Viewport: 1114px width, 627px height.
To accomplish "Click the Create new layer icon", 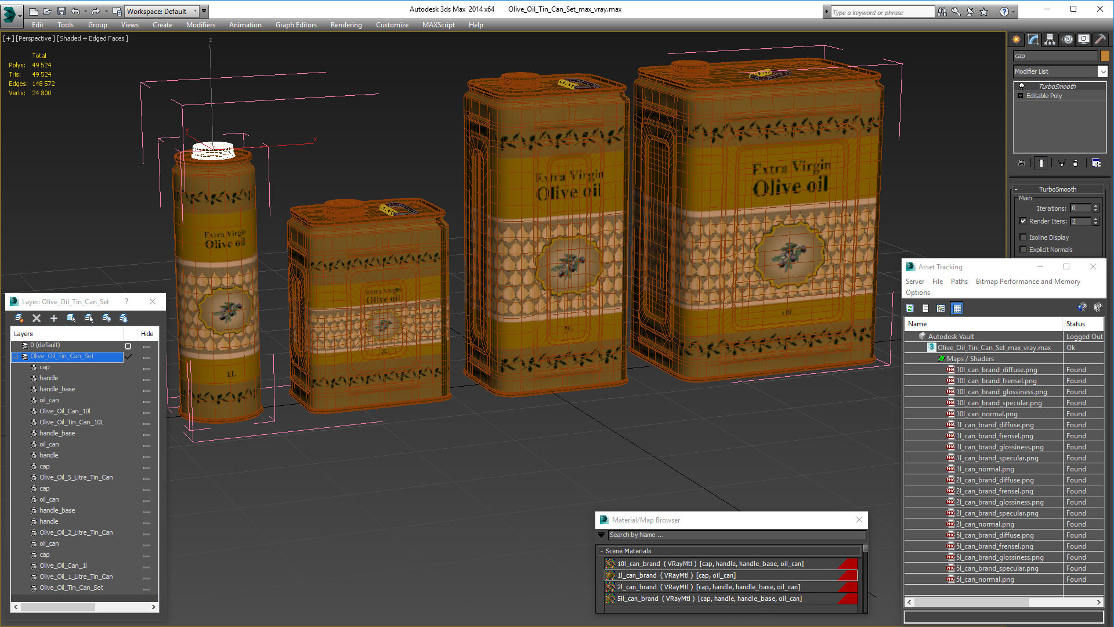I will pos(19,318).
